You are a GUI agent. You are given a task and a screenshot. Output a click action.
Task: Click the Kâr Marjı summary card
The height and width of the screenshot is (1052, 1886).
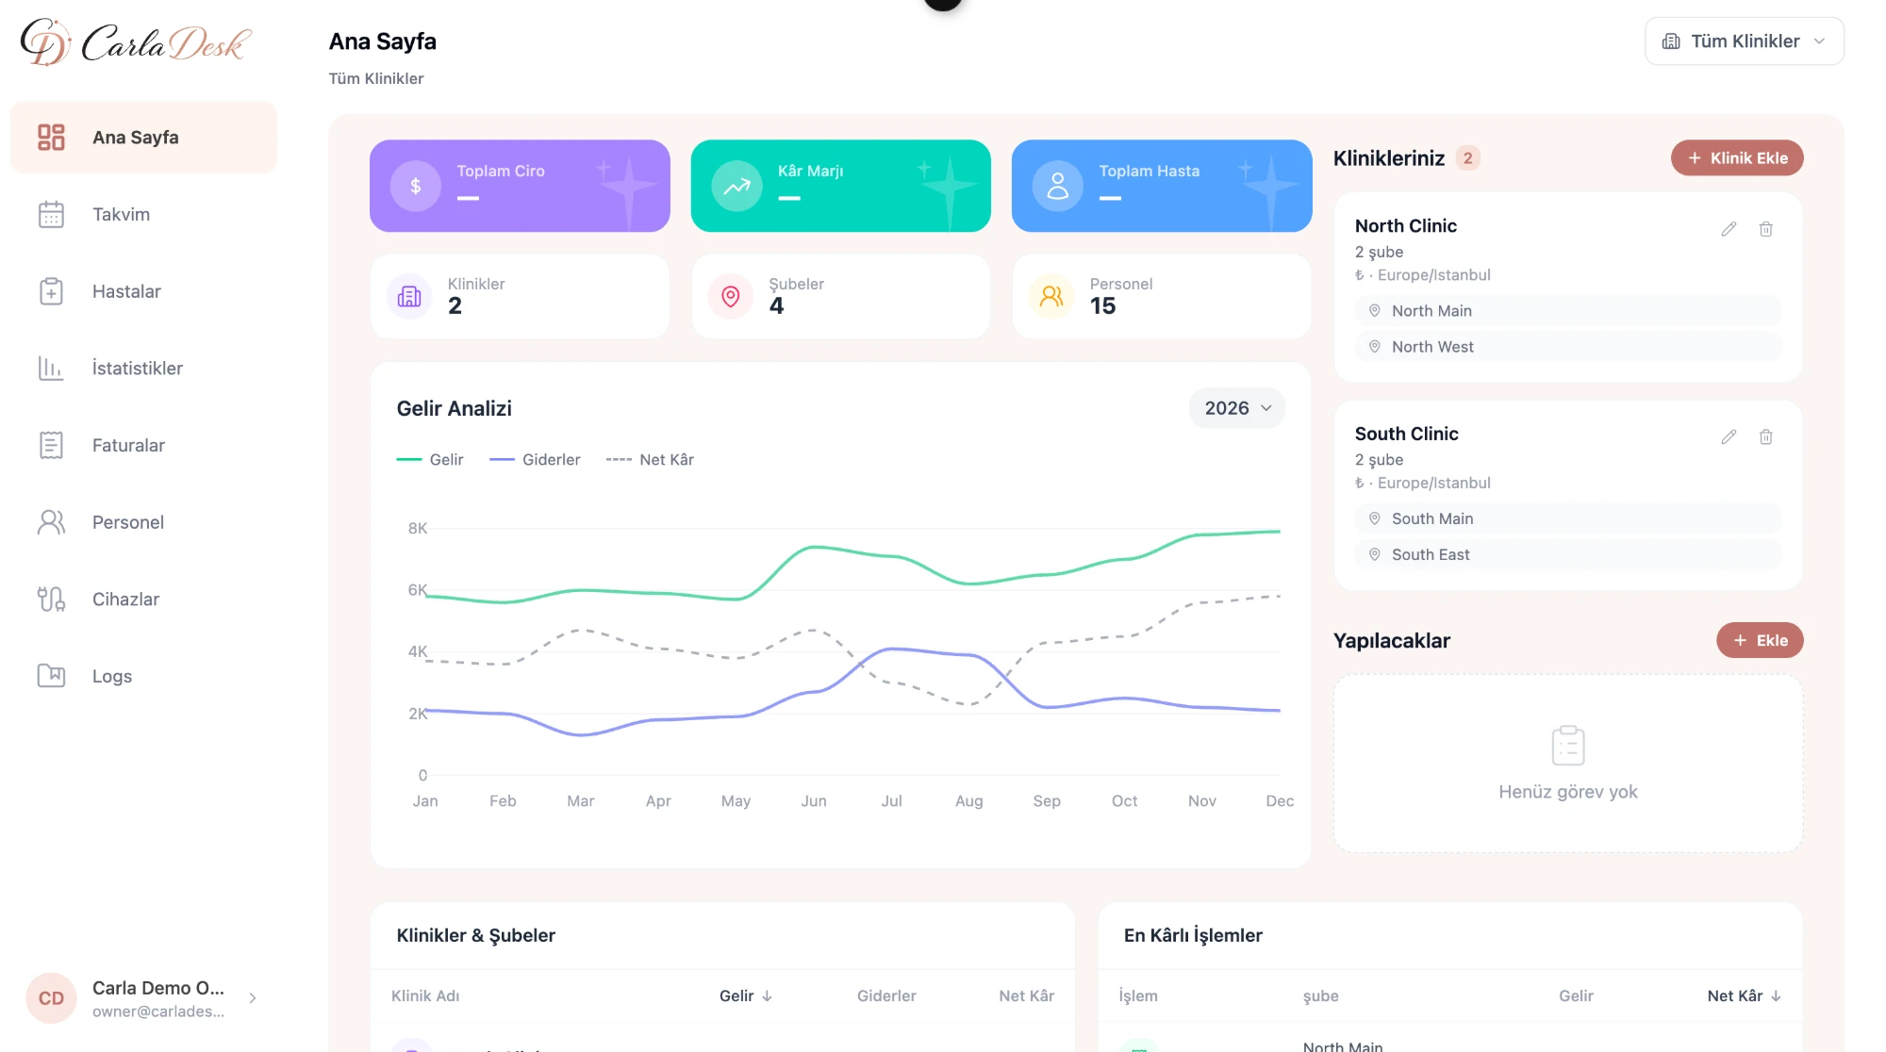point(841,187)
